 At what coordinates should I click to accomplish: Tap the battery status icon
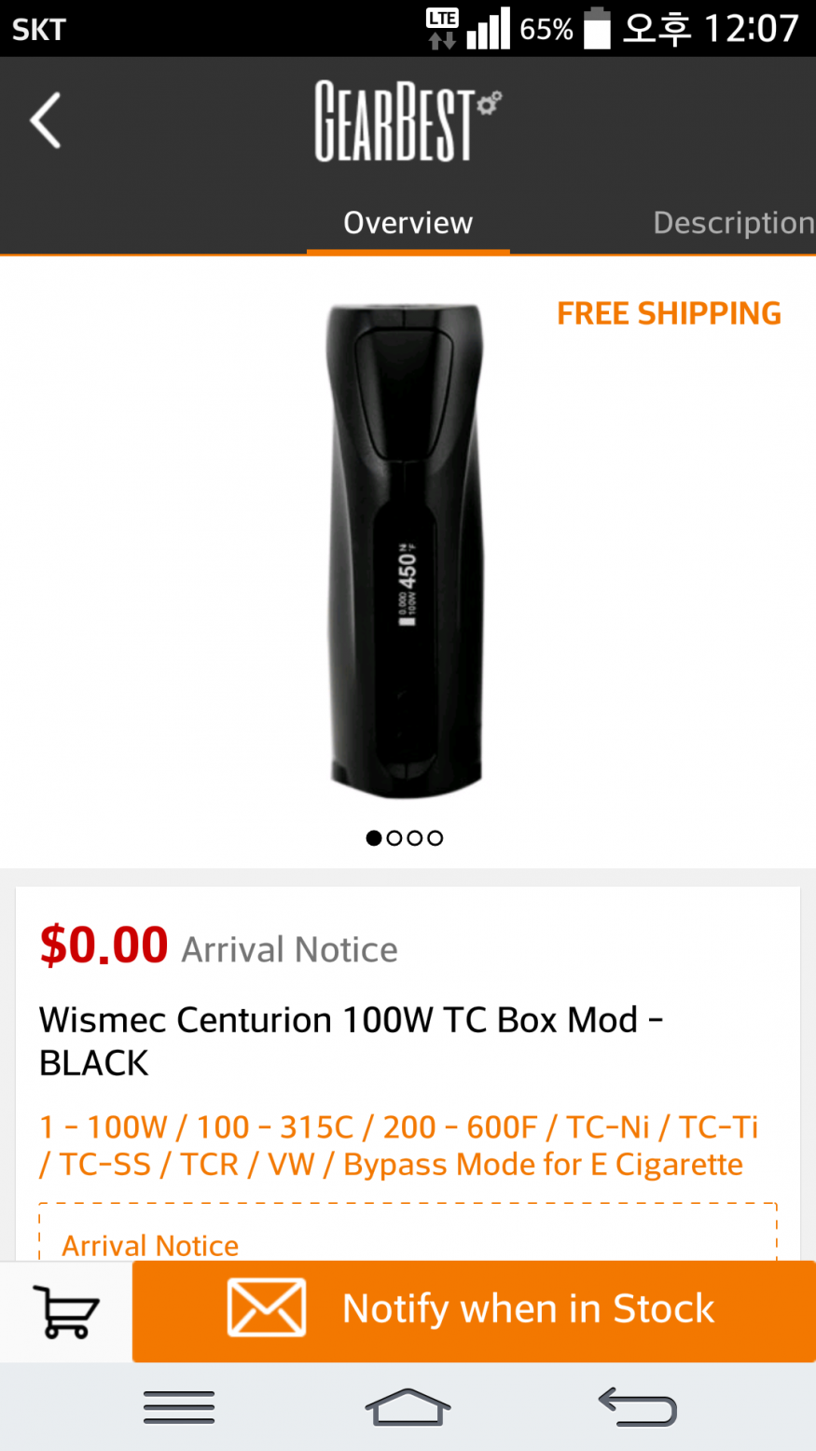[x=597, y=28]
